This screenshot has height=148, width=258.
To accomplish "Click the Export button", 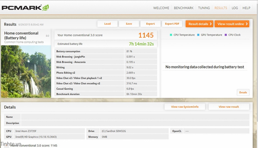I will tap(150, 24).
